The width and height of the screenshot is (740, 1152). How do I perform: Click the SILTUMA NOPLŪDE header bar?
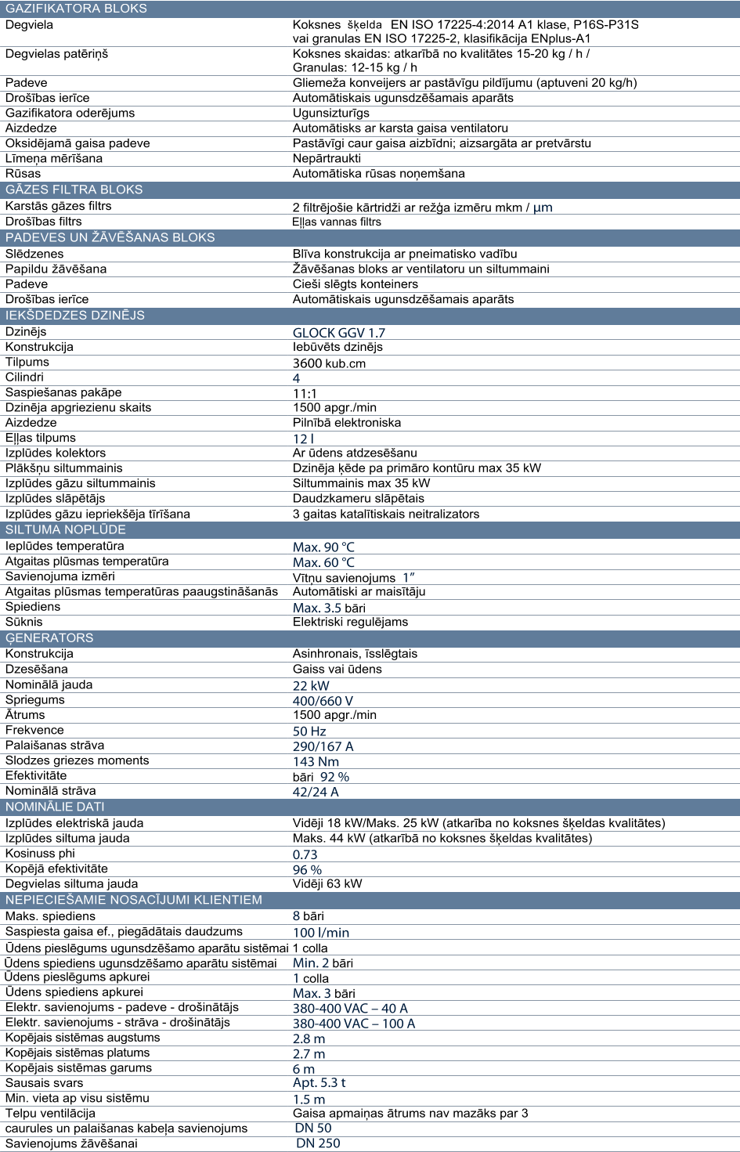coord(370,529)
